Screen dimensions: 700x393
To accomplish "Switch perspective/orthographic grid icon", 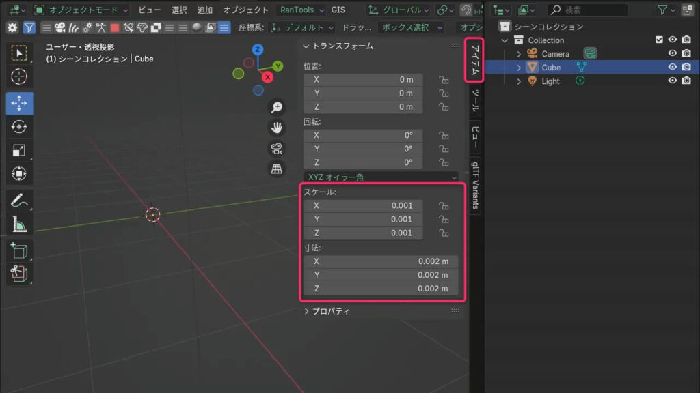I will point(277,169).
